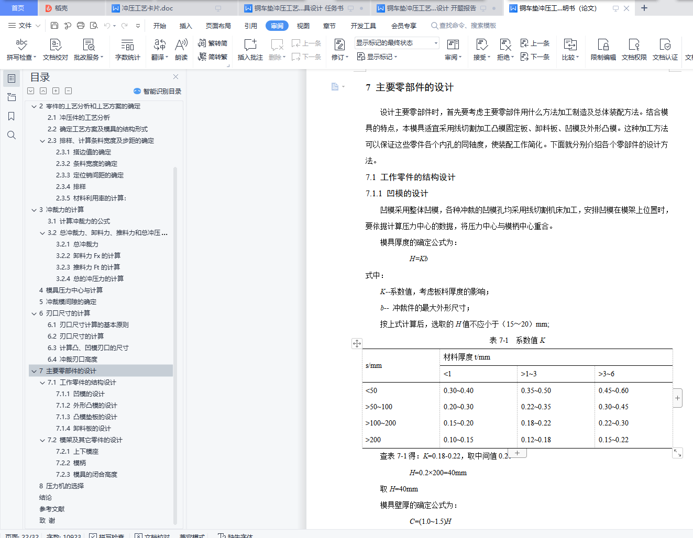693x538 pixels.
Task: Click the 查找命令、搜索模板 search box
Action: [x=464, y=26]
